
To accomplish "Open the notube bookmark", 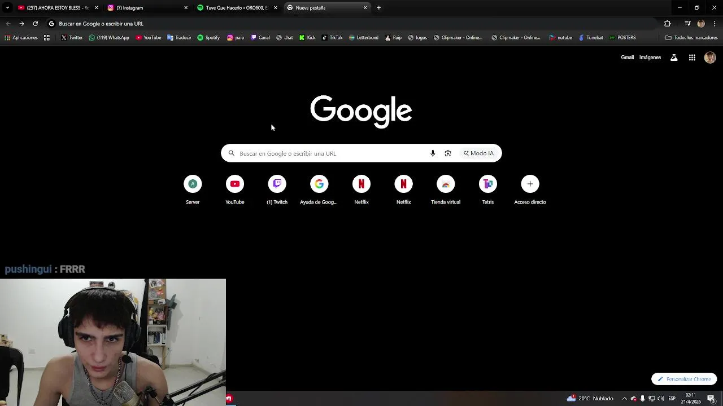I will click(x=561, y=38).
